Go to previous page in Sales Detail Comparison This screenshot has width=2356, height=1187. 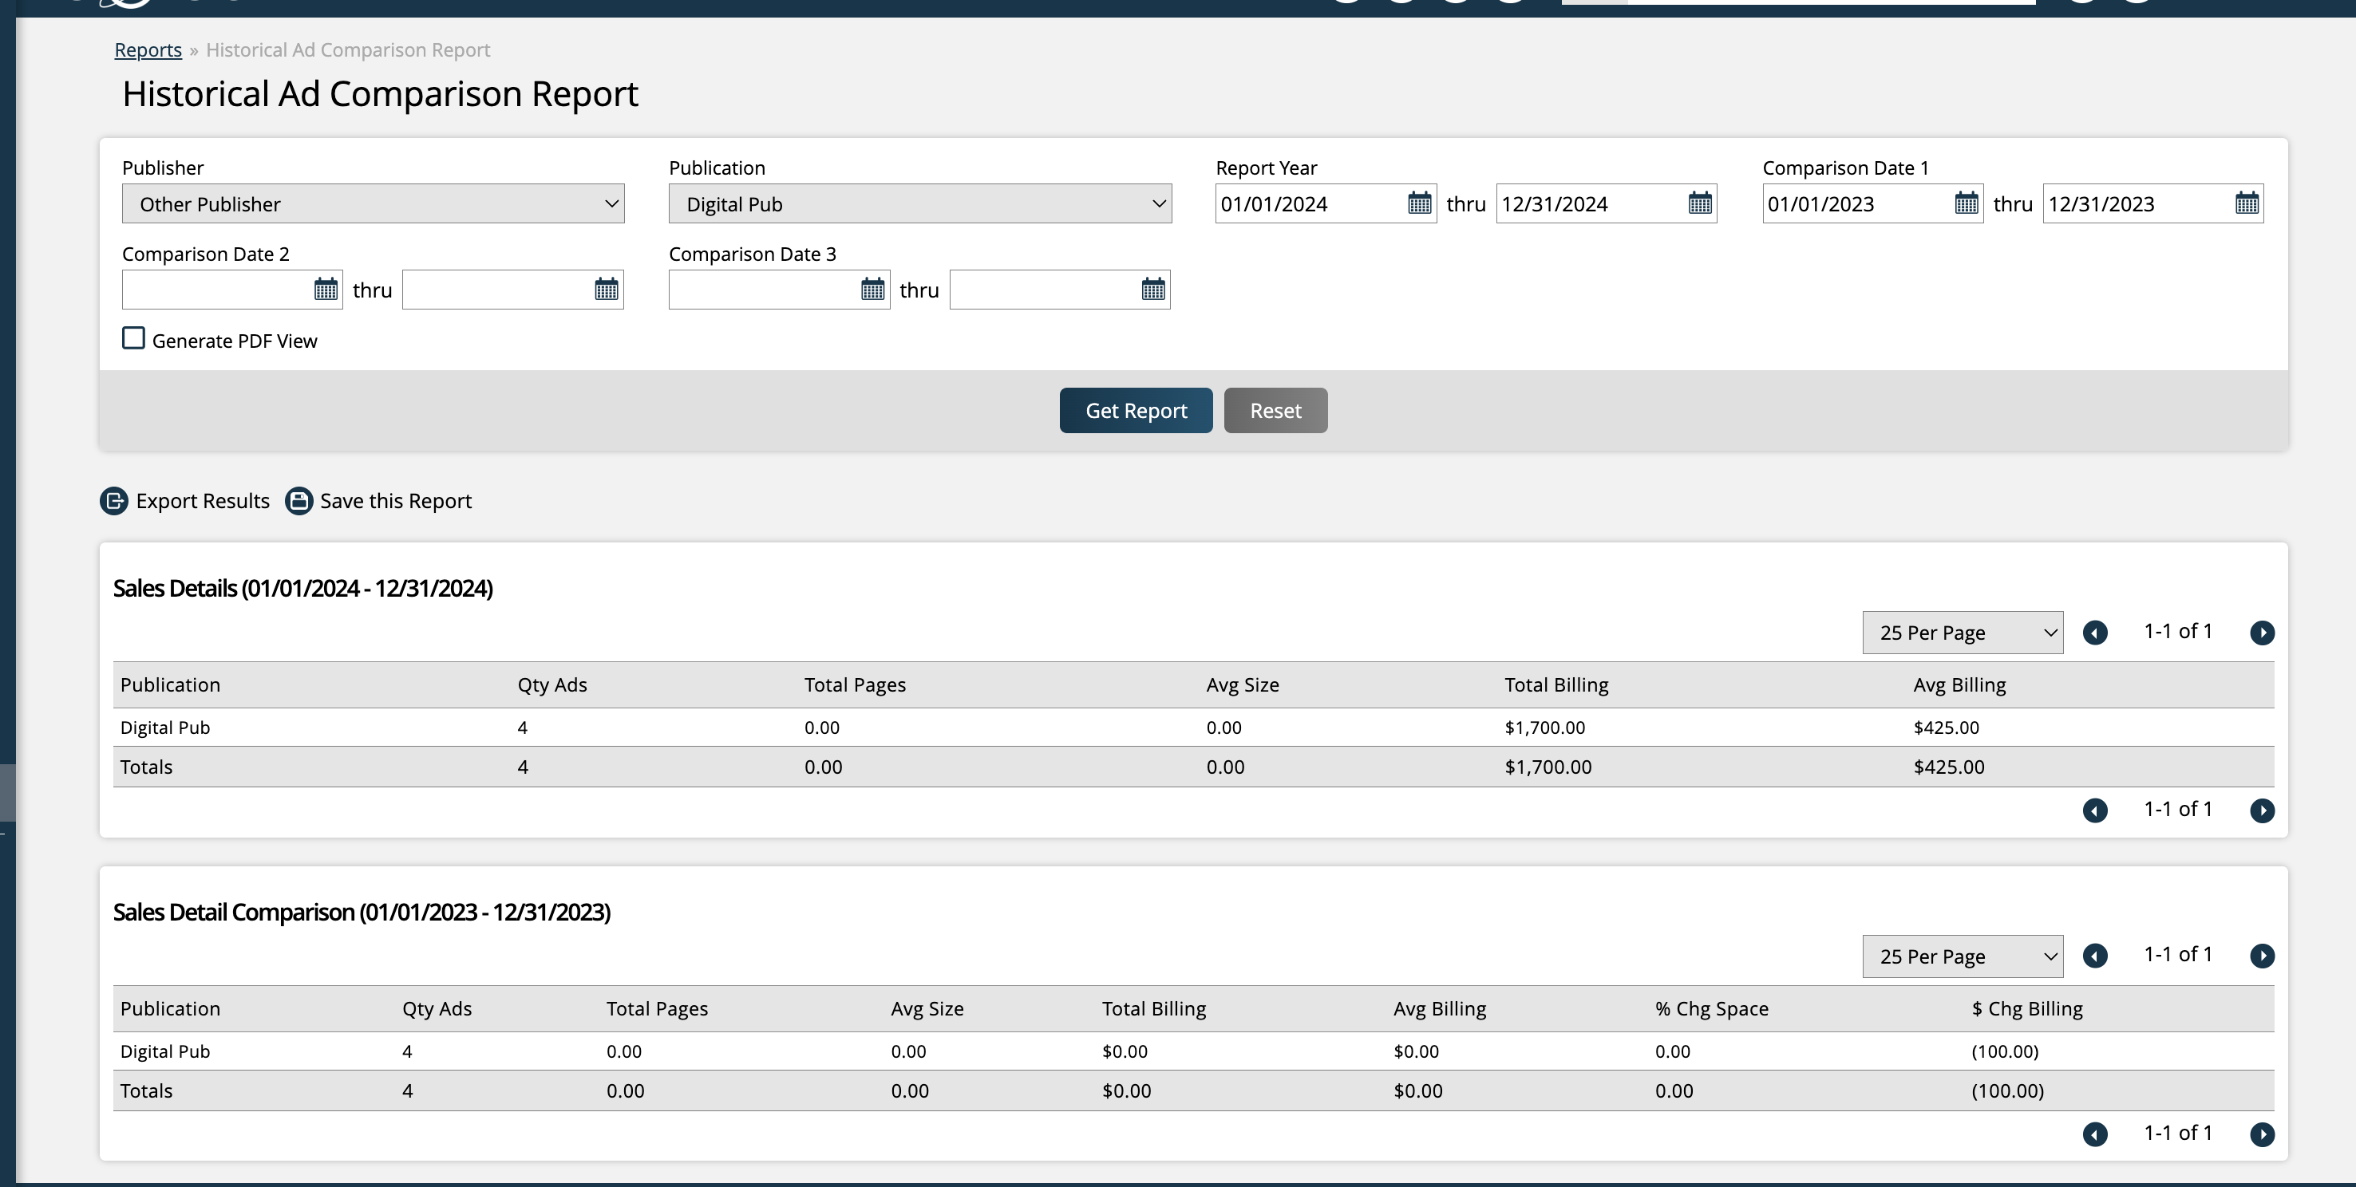[x=2094, y=956]
